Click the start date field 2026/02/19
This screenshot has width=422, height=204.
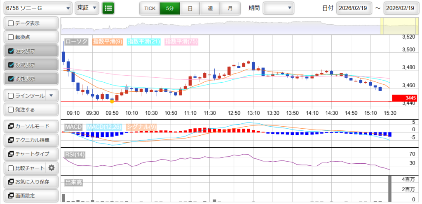(354, 8)
